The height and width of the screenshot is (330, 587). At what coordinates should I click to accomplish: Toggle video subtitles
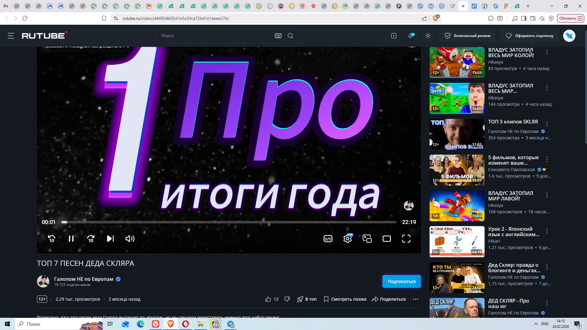328,239
